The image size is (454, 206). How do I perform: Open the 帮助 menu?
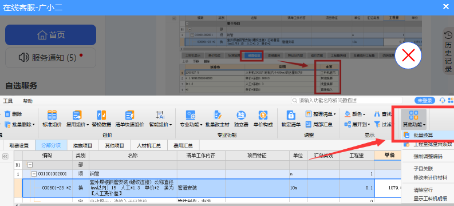point(28,101)
